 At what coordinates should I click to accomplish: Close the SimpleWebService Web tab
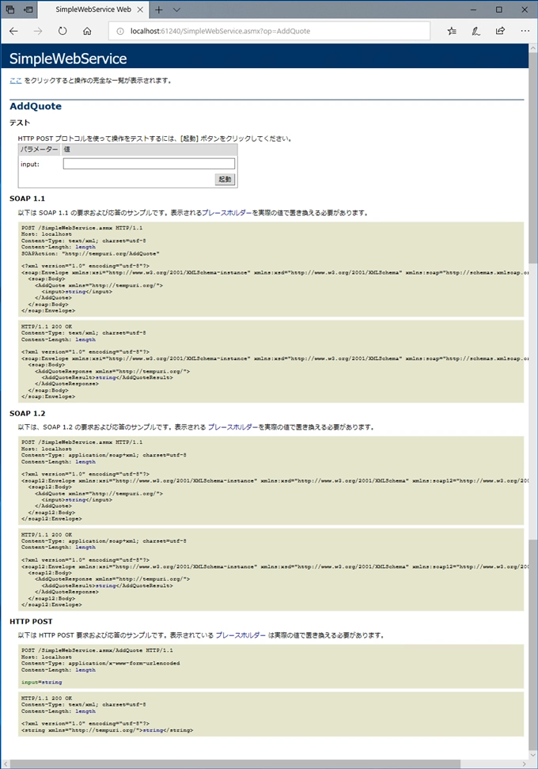140,9
